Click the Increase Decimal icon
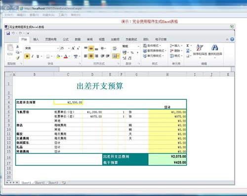This screenshot has height=196, width=247. pos(124,58)
